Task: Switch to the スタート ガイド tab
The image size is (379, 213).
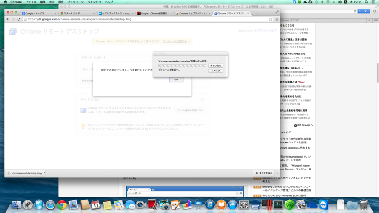Action: [77, 13]
